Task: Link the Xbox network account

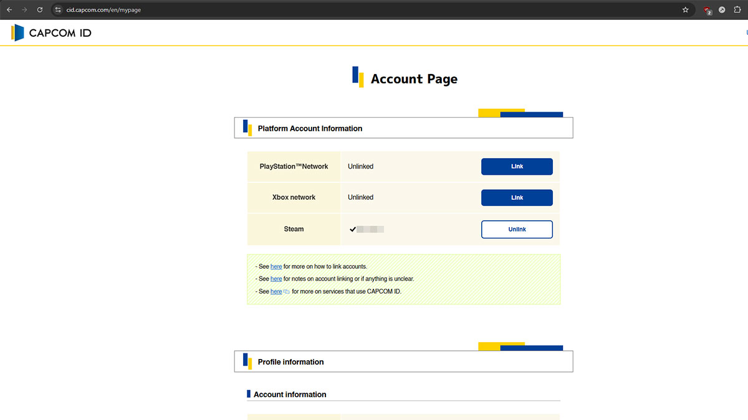Action: [x=517, y=198]
